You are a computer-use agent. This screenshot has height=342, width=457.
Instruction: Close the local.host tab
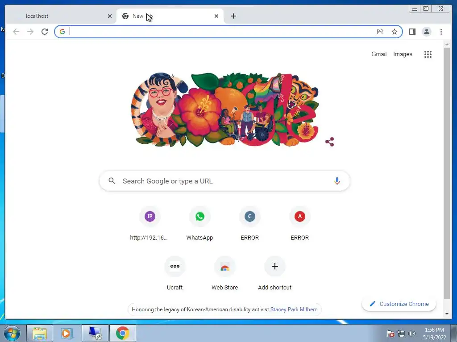point(110,16)
